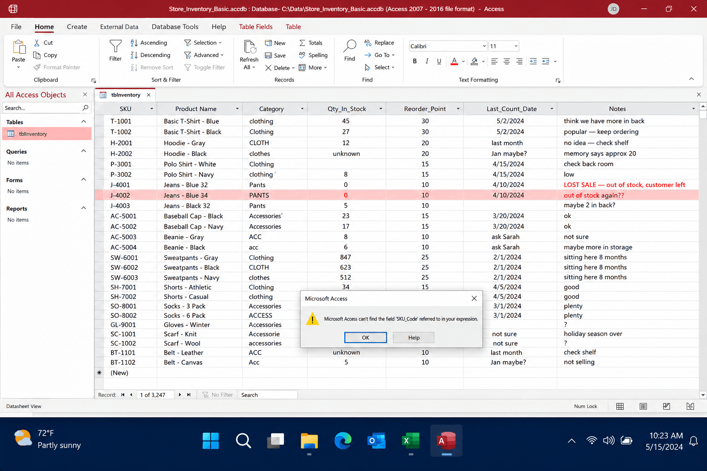Center text in Text Formatting

click(507, 61)
